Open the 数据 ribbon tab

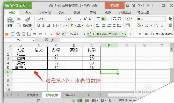pyautogui.click(x=77, y=12)
